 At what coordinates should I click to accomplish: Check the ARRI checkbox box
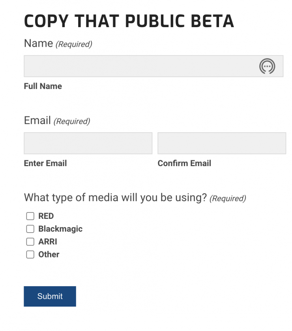coord(30,242)
